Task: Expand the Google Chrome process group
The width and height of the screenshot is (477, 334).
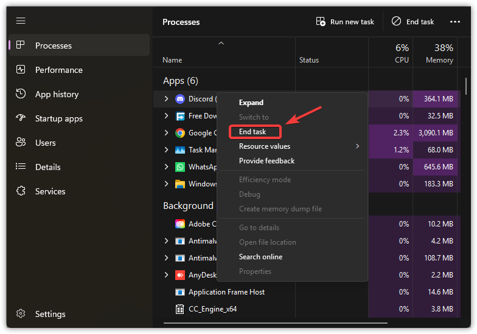Action: 166,133
